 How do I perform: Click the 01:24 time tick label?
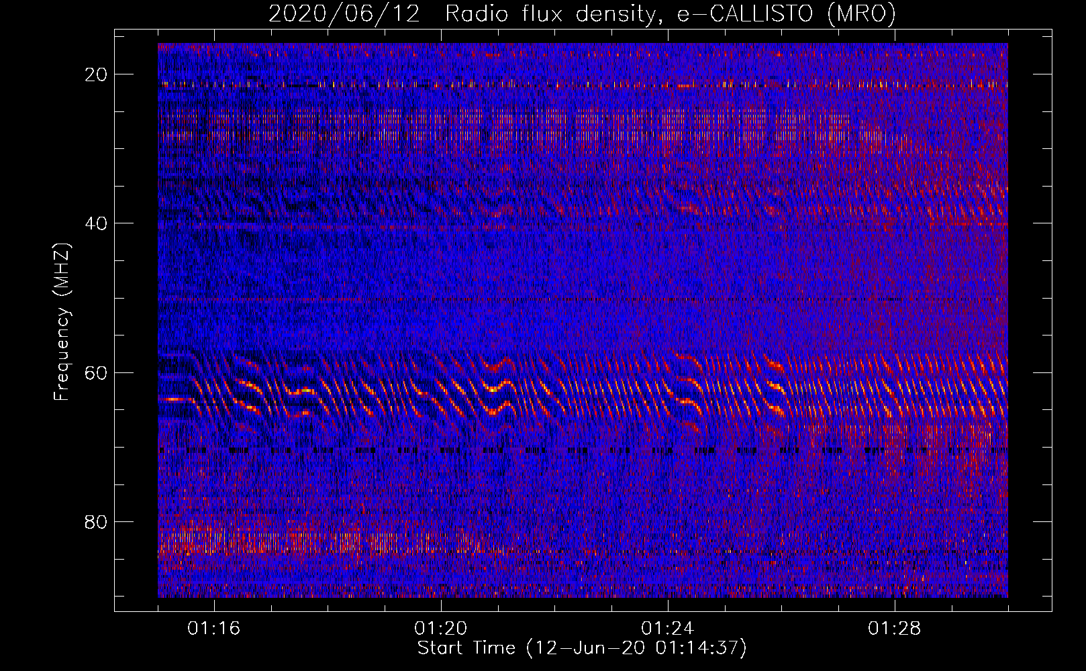coord(668,629)
